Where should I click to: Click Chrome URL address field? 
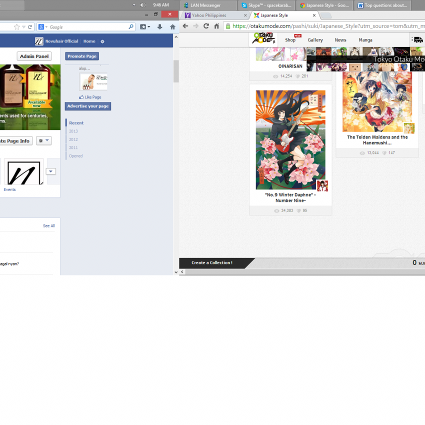[324, 26]
